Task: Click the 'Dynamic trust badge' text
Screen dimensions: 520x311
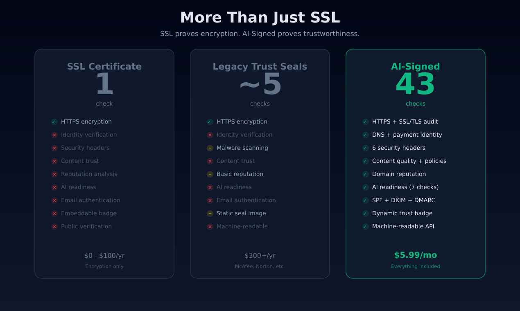Action: click(x=402, y=214)
